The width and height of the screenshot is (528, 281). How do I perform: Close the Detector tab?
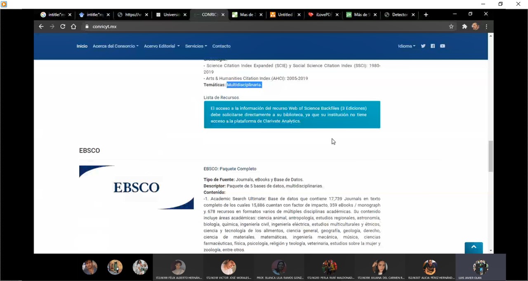coord(413,14)
